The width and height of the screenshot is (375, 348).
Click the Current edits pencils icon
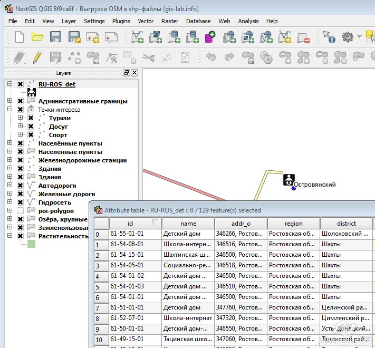tap(19, 58)
